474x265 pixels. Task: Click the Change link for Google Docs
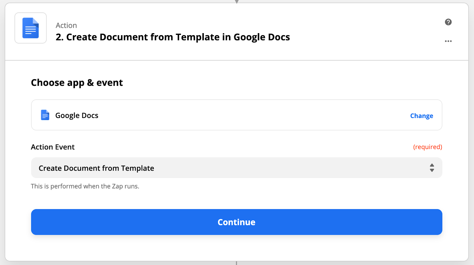[x=421, y=116]
